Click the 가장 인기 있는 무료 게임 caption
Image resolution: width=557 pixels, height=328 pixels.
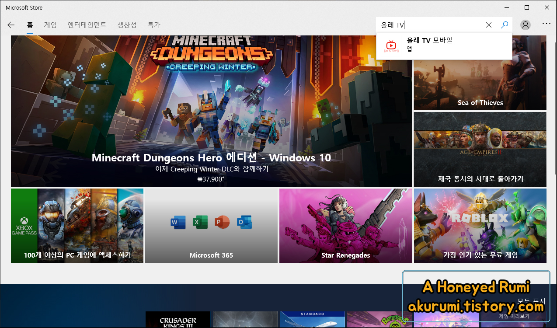[480, 255]
